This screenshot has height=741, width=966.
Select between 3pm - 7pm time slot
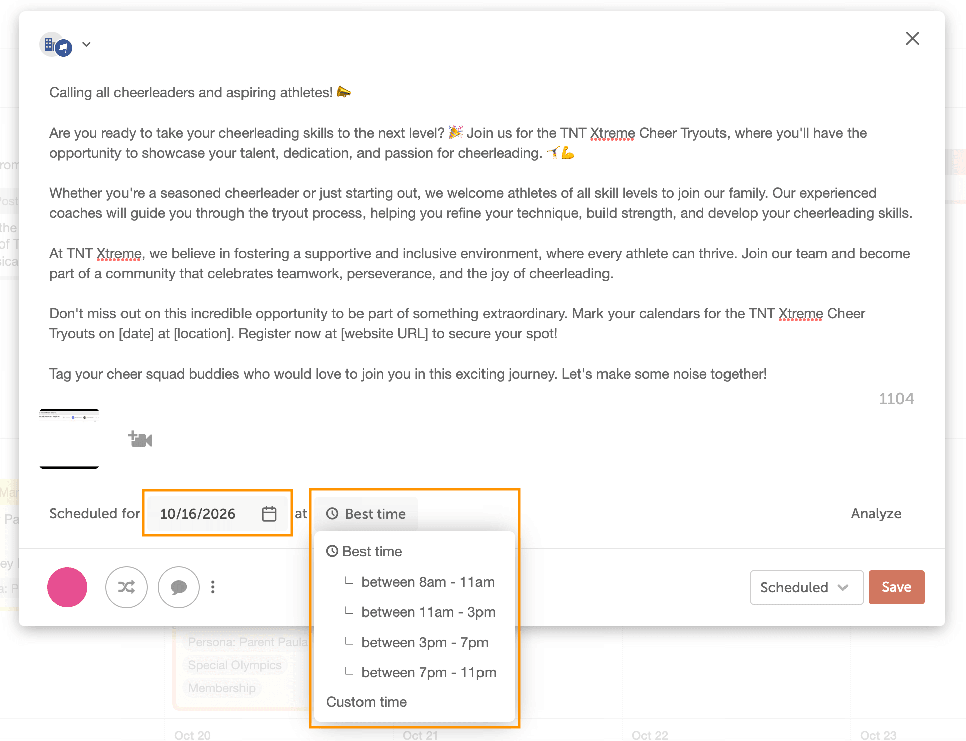(x=424, y=642)
